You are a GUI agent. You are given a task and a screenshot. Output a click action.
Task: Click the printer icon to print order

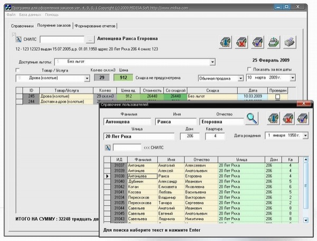pos(273,43)
